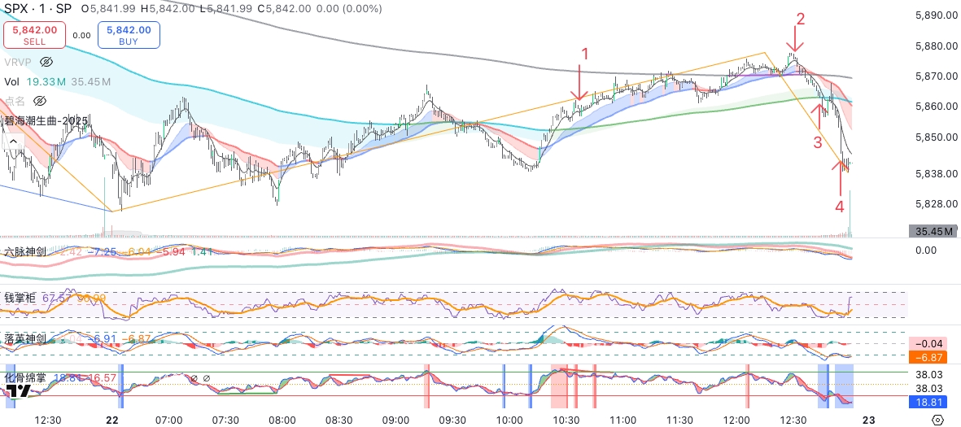The image size is (961, 427).
Task: Click the 10:00 time axis label
Action: (x=509, y=420)
